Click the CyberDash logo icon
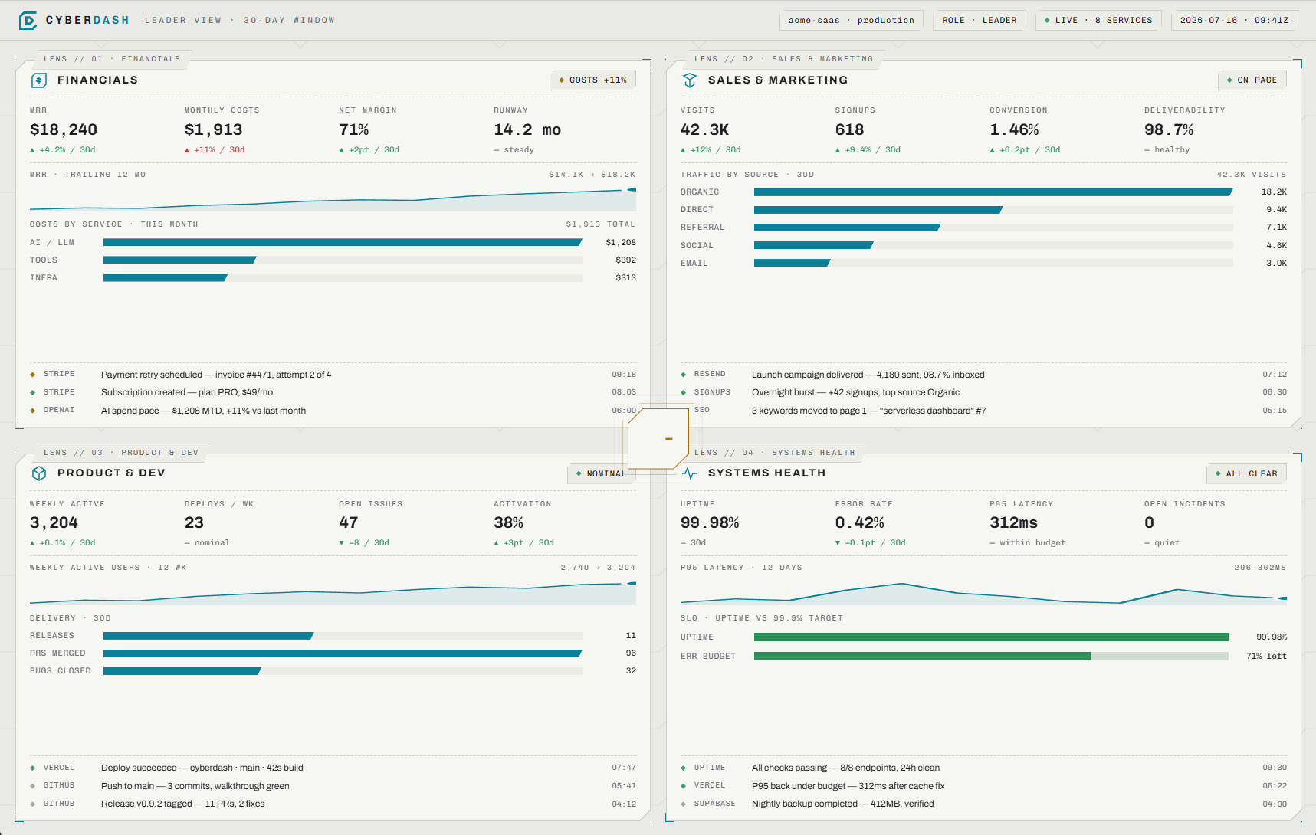1316x835 pixels. [x=28, y=21]
